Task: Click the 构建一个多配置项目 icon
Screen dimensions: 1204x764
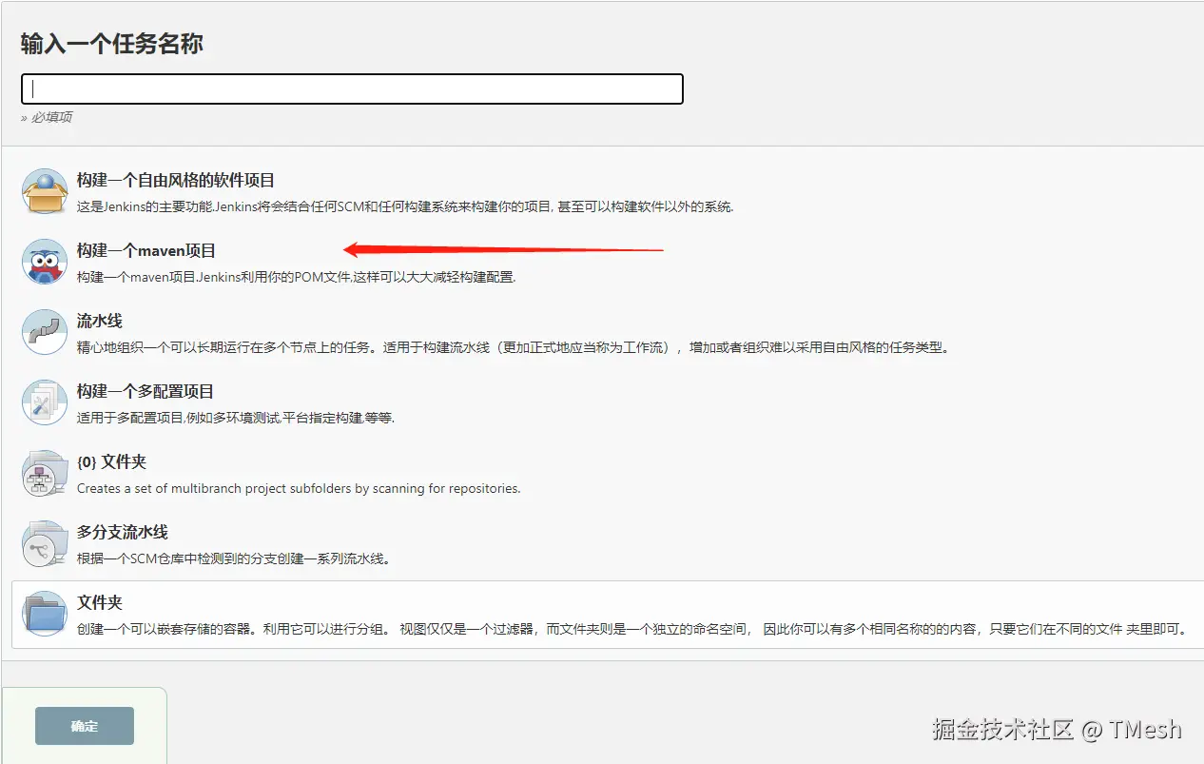Action: [44, 402]
